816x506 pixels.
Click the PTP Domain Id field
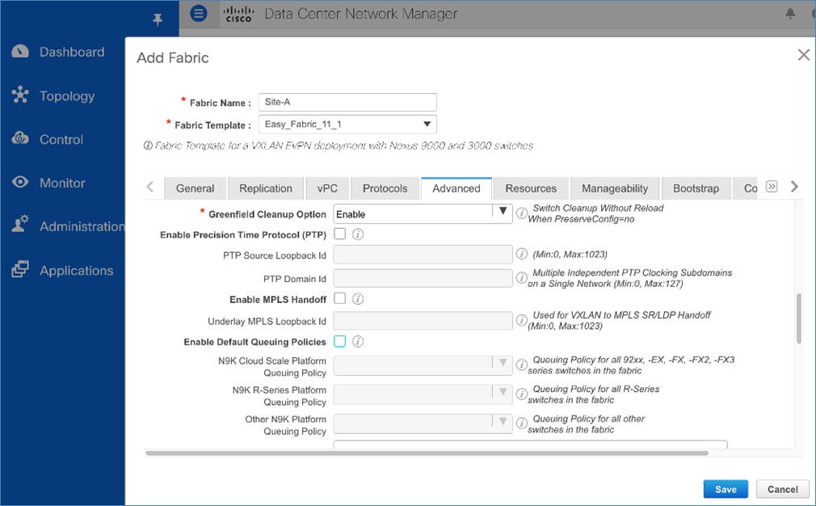423,278
